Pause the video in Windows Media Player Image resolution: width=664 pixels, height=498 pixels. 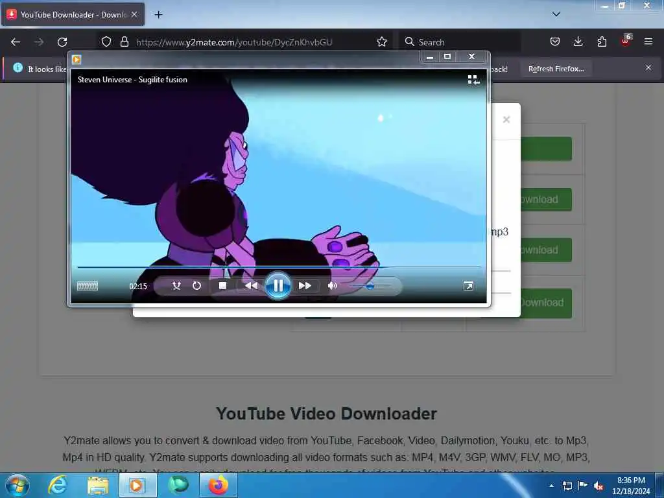point(278,286)
